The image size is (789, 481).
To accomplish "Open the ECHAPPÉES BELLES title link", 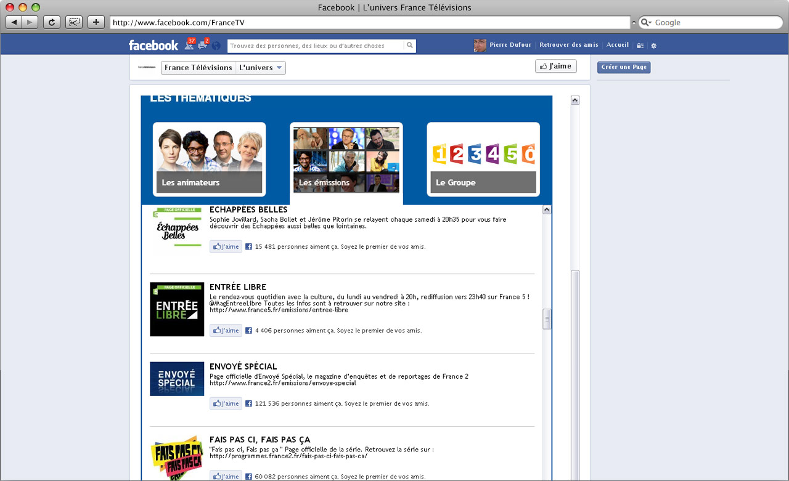I will tap(248, 210).
